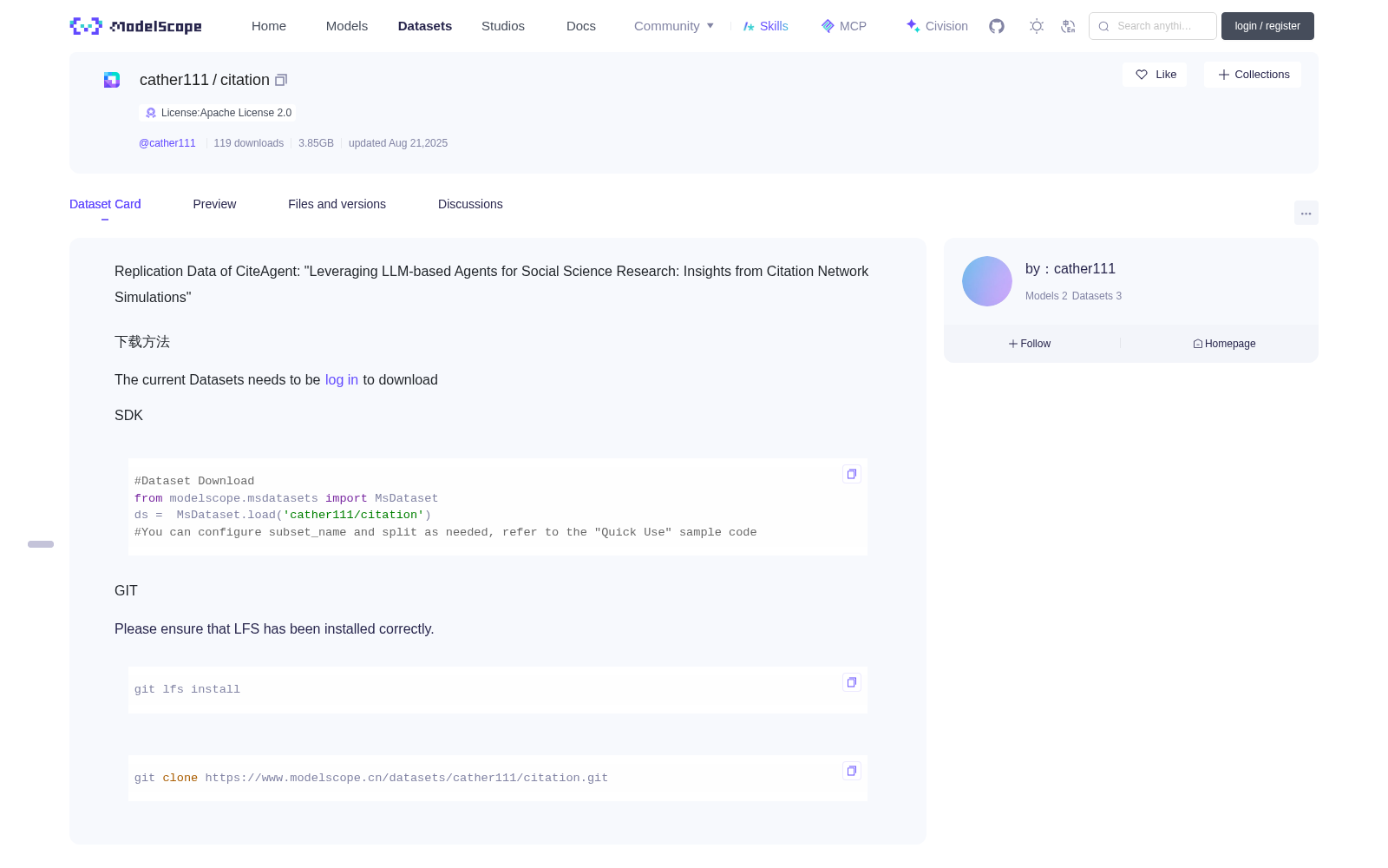Visit the author's Homepage
The image size is (1388, 868).
[1224, 344]
